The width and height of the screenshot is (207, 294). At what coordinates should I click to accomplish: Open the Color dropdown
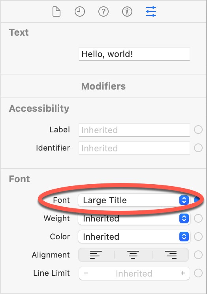134,237
